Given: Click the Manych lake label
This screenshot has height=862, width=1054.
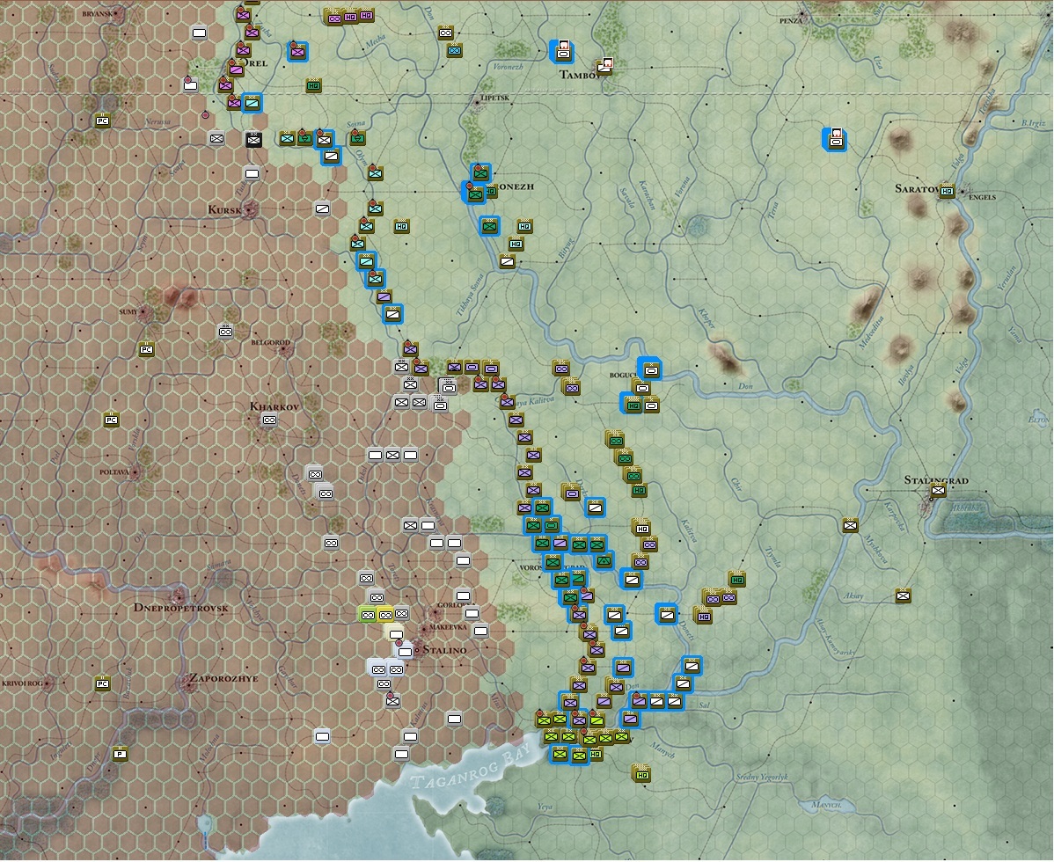Looking at the screenshot, I should pyautogui.click(x=827, y=804).
